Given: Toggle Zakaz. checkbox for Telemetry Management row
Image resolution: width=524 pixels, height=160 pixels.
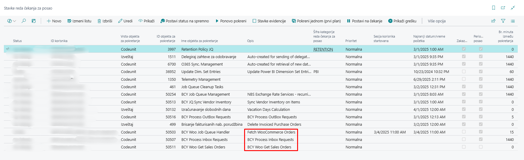Looking at the screenshot, I should (x=464, y=79).
